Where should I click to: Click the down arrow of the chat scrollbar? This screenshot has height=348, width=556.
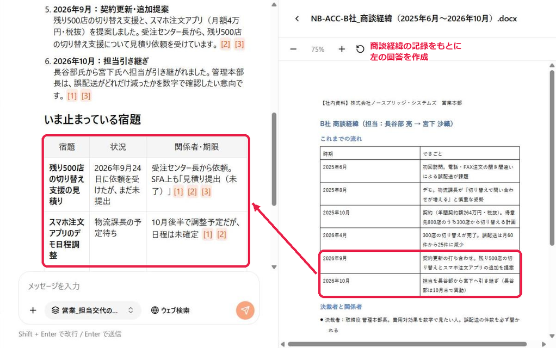(274, 267)
